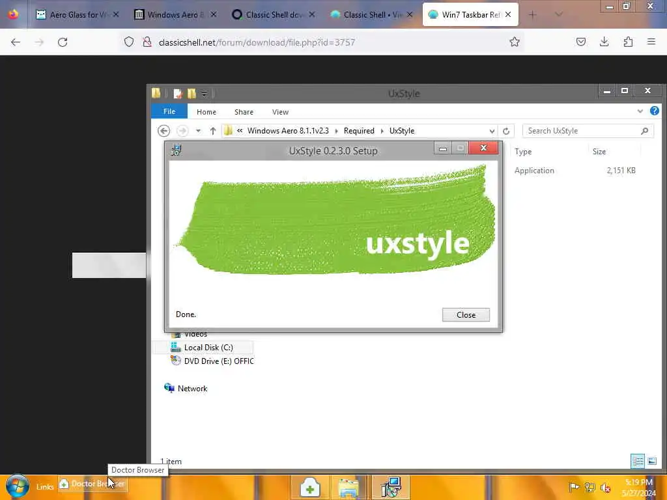
Task: Switch to large icons view in Explorer
Action: 651,461
